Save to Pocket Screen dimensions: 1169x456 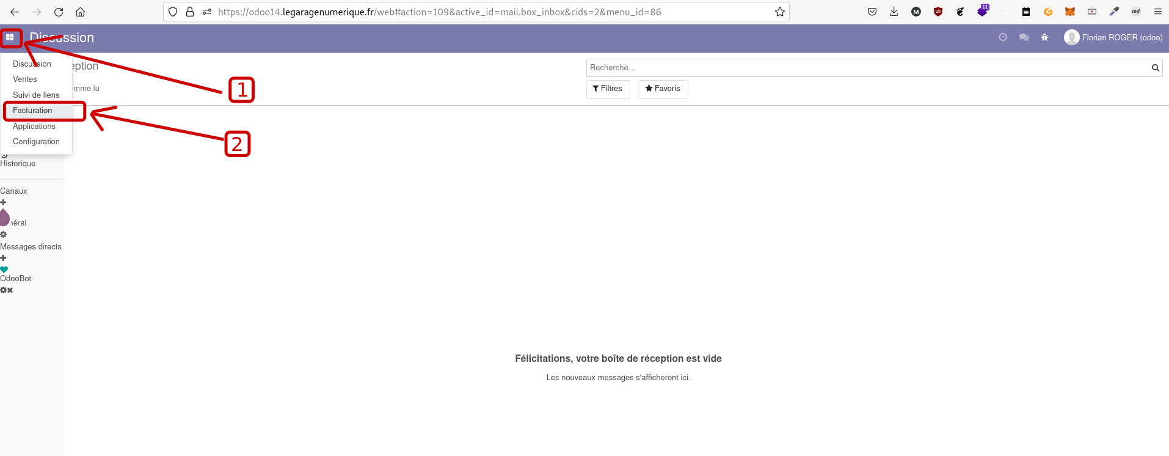point(872,12)
